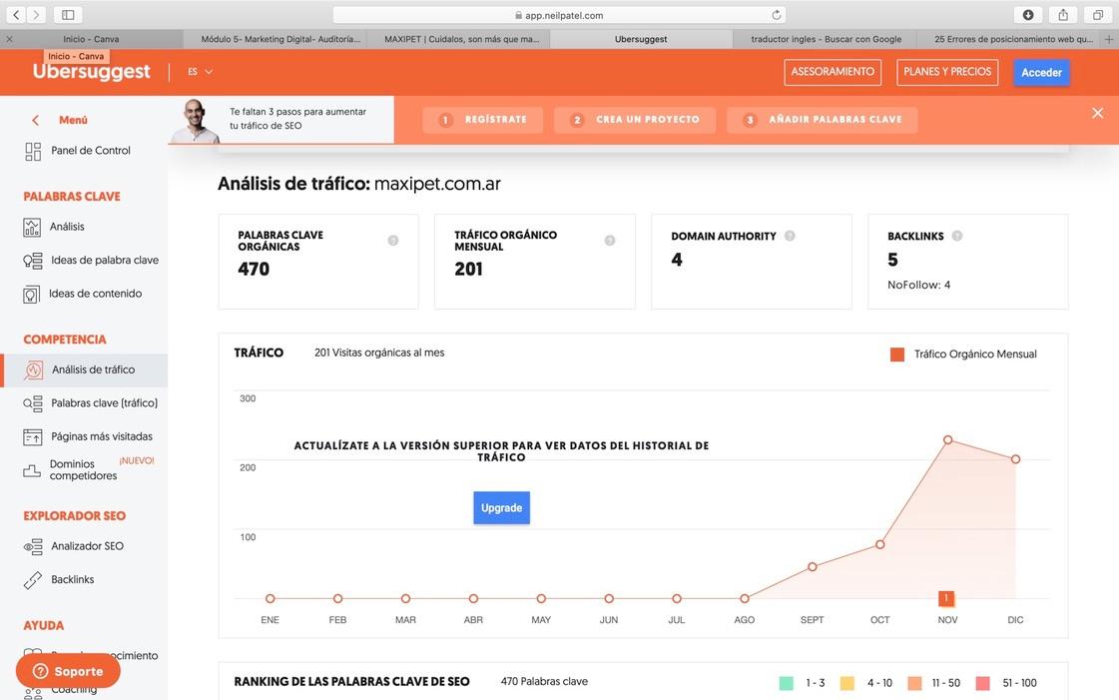
Task: Open Ideas de palabra clave menu link
Action: (x=105, y=261)
